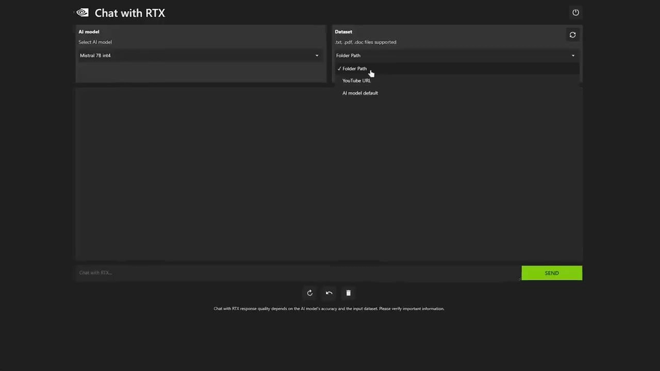Click the green SEND button

[x=552, y=273]
